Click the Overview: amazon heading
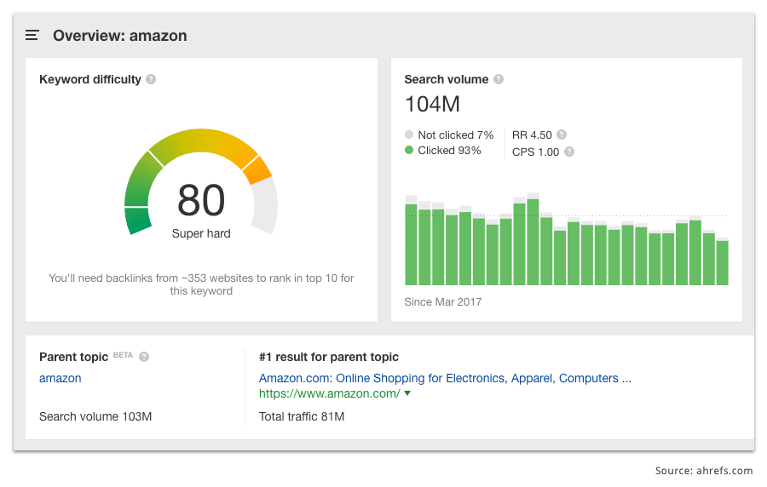The width and height of the screenshot is (767, 487). 120,36
